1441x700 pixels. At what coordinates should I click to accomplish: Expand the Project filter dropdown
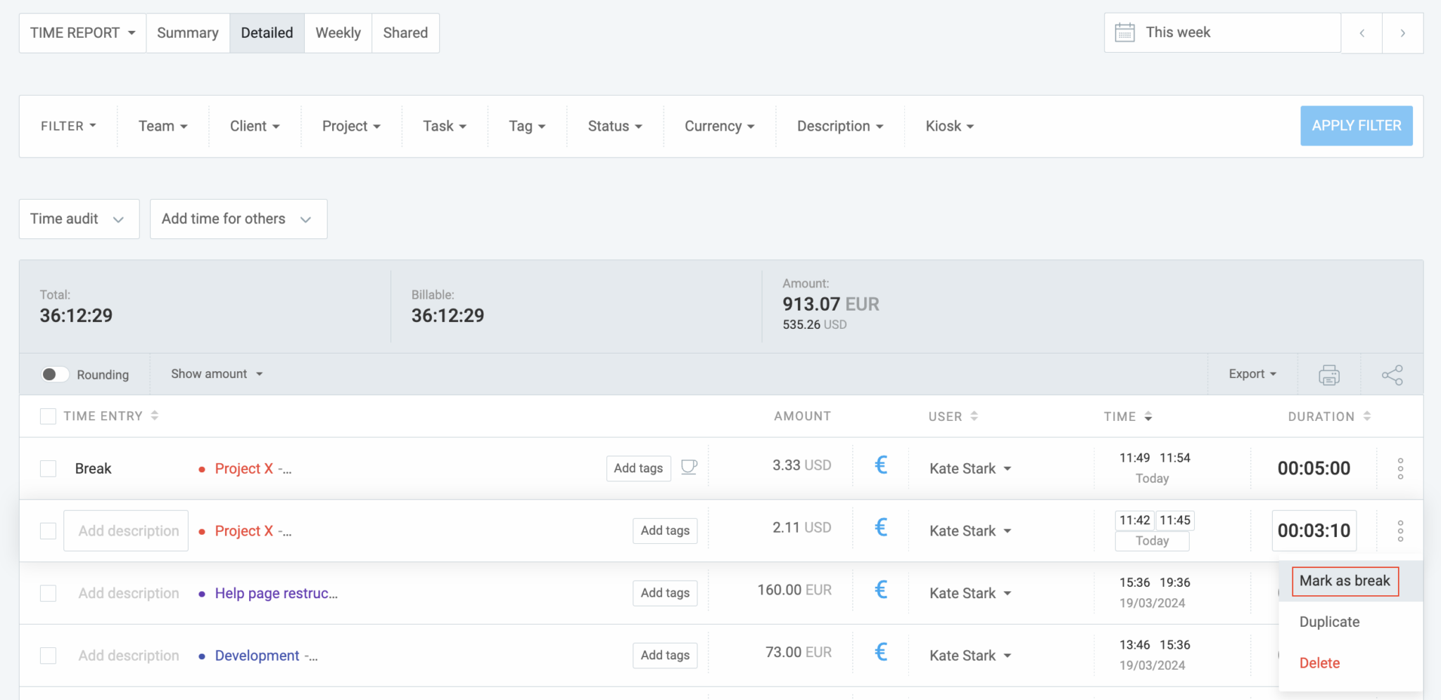coord(350,127)
